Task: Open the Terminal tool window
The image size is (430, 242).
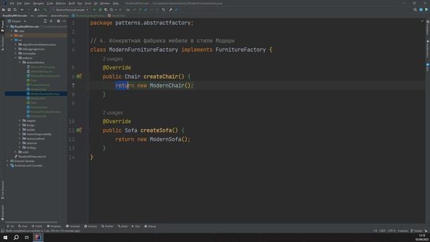Action: coord(73,227)
